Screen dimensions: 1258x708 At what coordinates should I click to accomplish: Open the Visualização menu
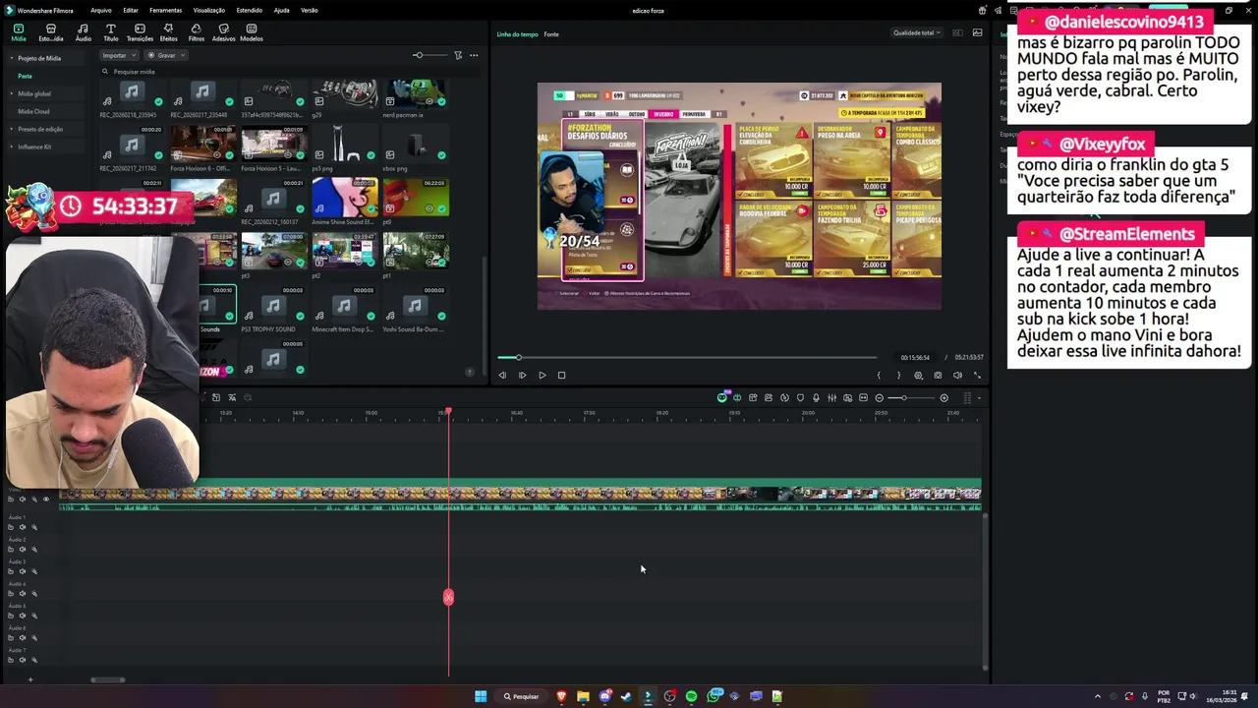click(x=209, y=11)
